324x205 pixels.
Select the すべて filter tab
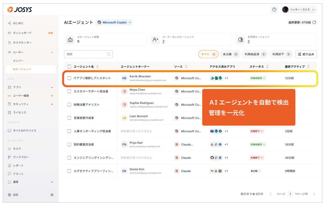(x=208, y=54)
